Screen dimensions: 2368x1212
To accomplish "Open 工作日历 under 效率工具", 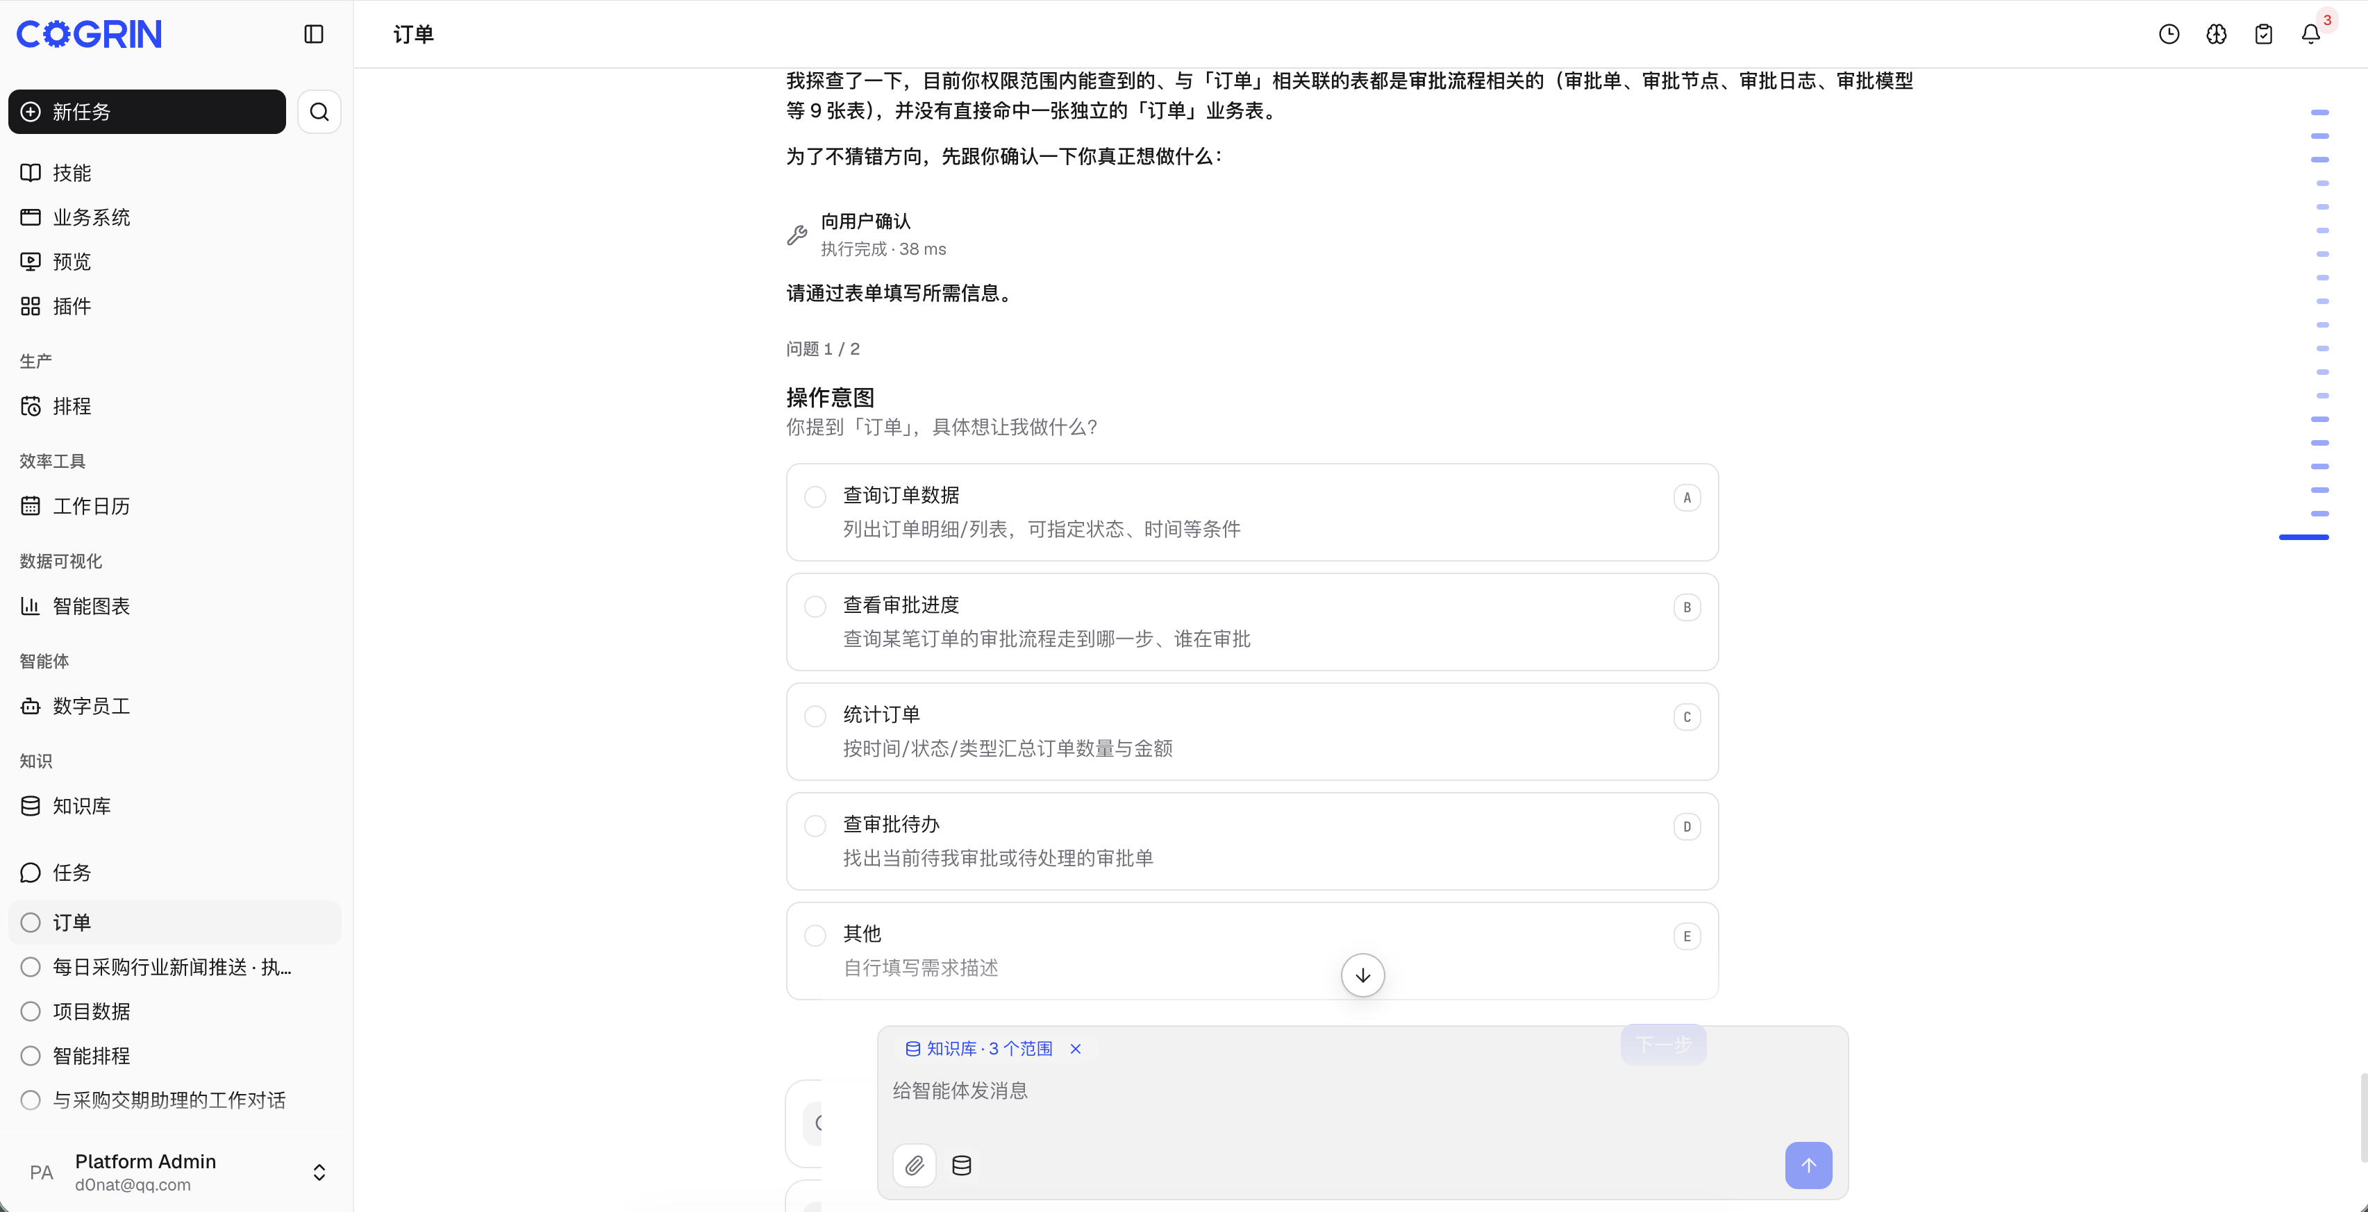I will 175,506.
